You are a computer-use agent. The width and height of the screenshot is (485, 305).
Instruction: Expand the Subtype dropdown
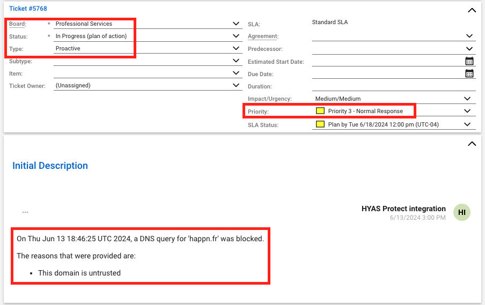click(x=236, y=61)
